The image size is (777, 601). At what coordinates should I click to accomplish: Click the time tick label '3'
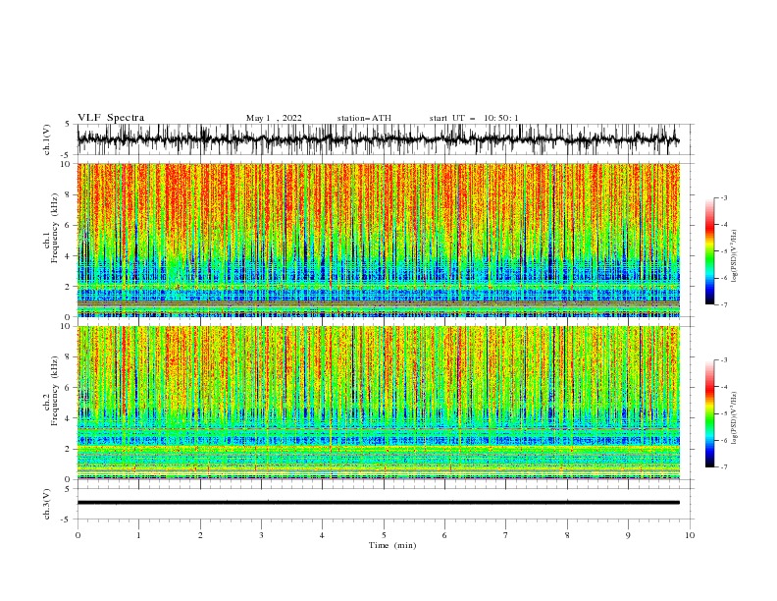(261, 535)
